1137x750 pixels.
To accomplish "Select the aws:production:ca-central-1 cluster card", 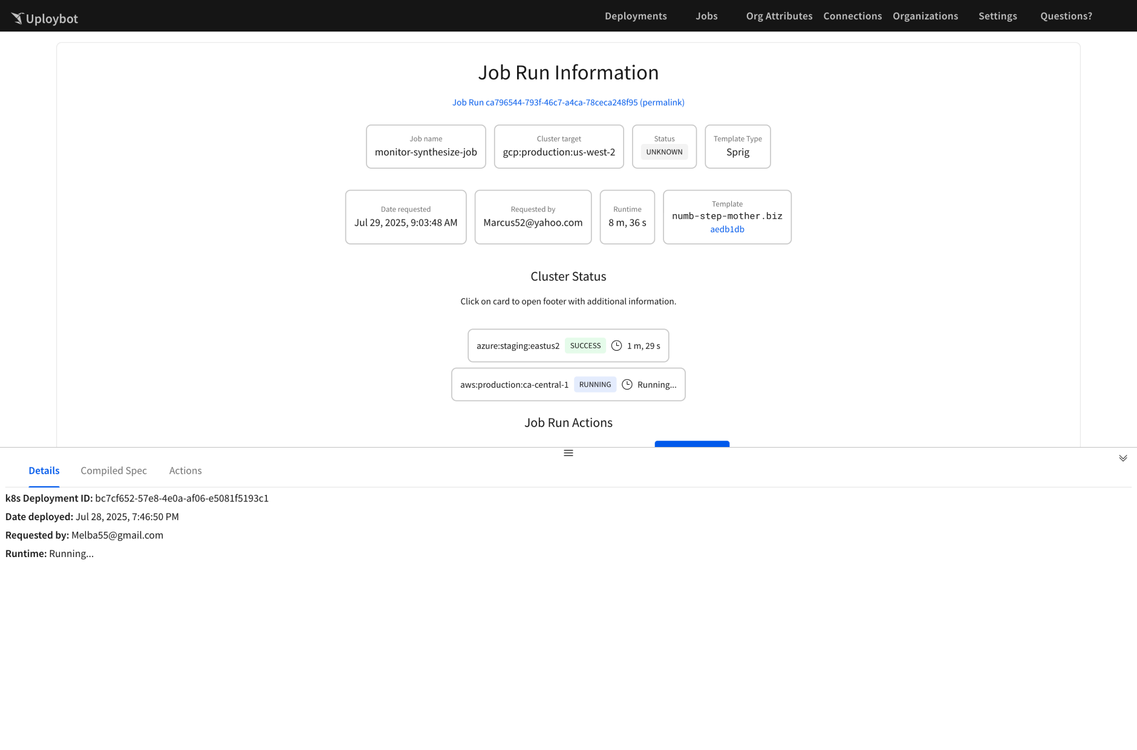I will coord(514,385).
